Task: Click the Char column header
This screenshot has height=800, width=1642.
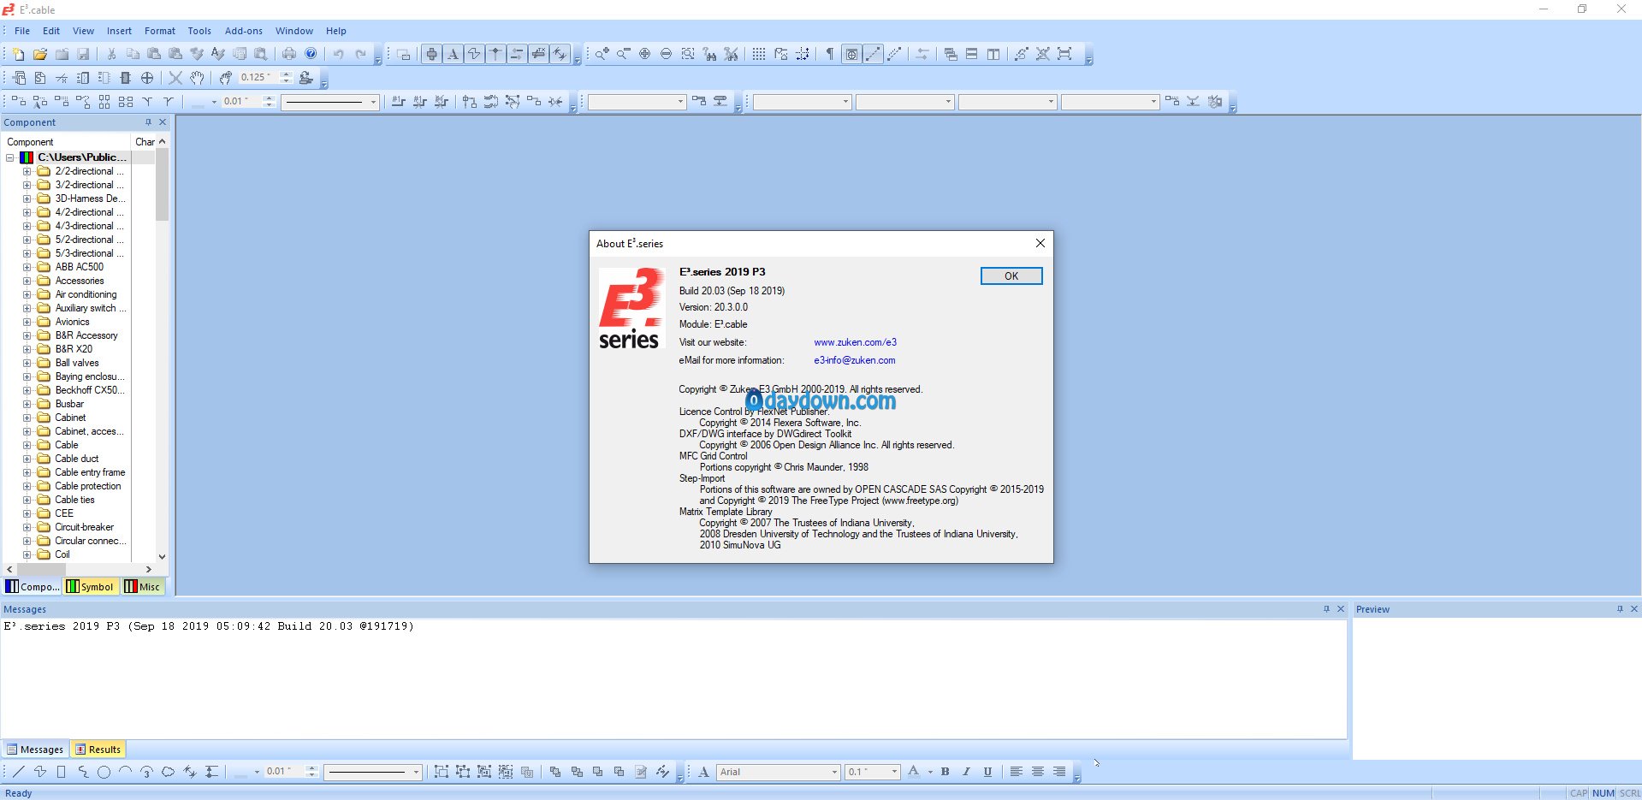Action: [145, 142]
